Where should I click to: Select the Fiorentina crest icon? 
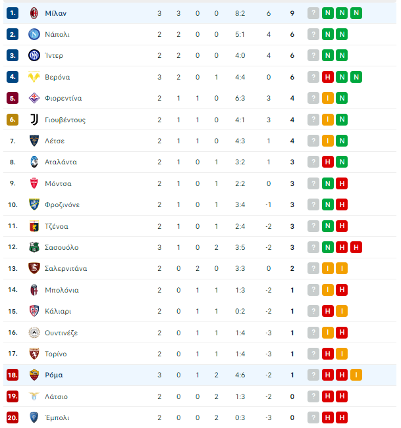point(34,98)
